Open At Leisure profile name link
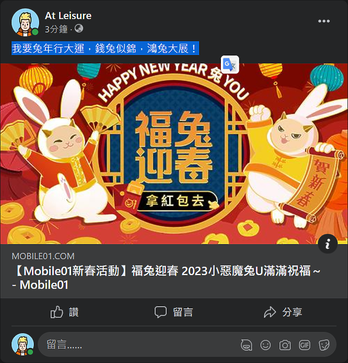348x363 pixels. click(68, 16)
